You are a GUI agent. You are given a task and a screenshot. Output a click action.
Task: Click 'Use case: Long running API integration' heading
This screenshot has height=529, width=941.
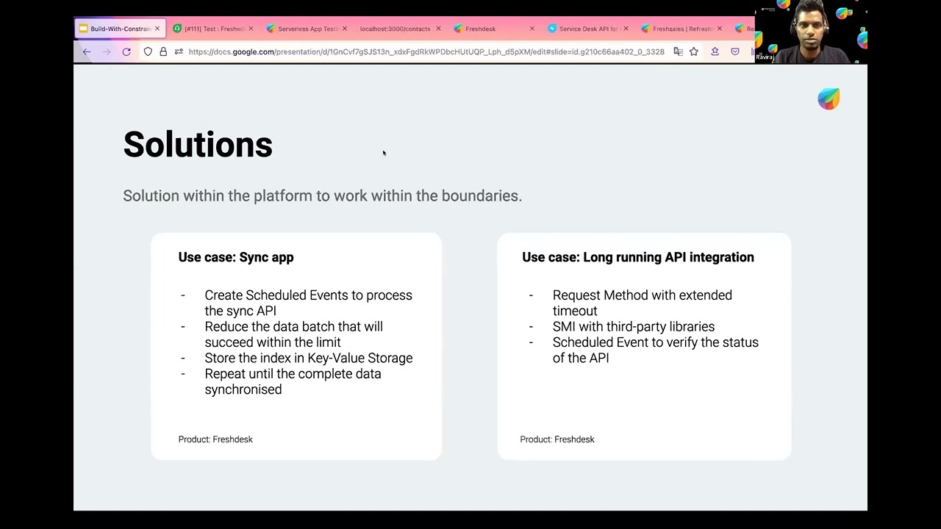coord(638,257)
